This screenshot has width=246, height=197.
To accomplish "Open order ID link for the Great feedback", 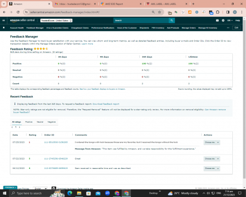I will [56, 159].
